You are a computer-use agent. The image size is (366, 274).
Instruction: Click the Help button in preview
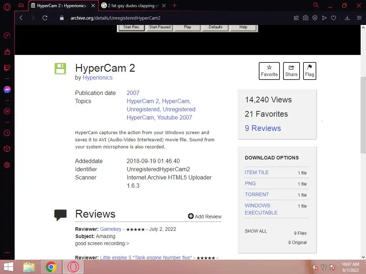click(243, 27)
